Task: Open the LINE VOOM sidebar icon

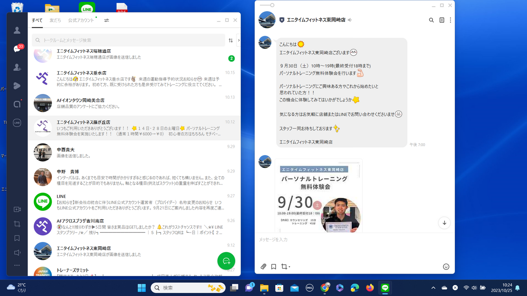Action: pyautogui.click(x=17, y=86)
